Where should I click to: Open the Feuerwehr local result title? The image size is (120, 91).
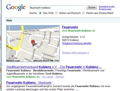click(x=70, y=27)
